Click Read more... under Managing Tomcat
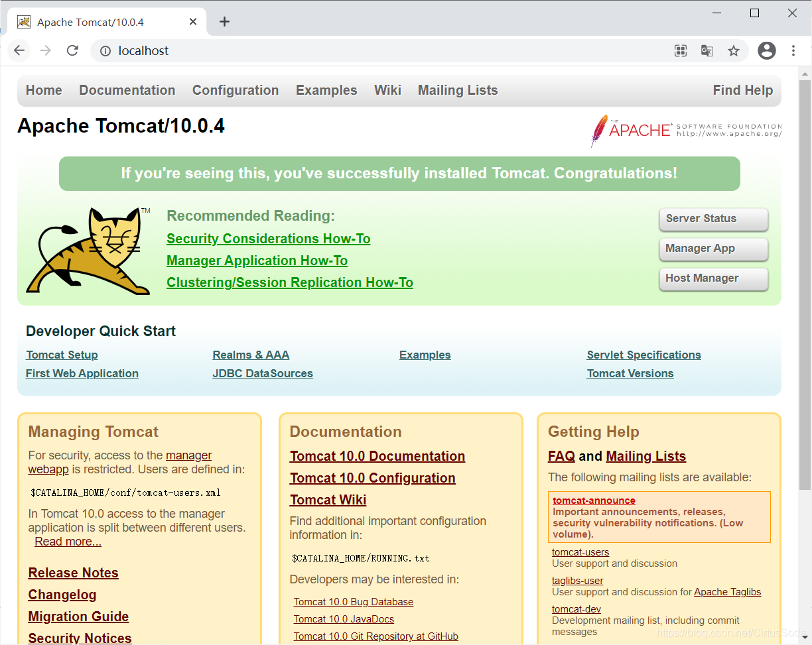The width and height of the screenshot is (812, 645). pyautogui.click(x=68, y=542)
